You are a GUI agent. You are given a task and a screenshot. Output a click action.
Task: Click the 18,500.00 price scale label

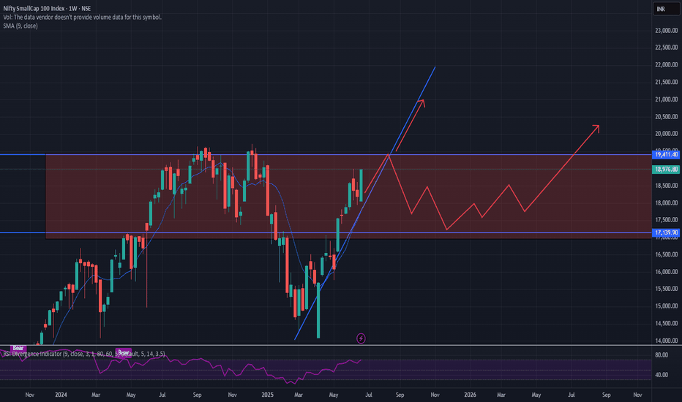tap(667, 186)
